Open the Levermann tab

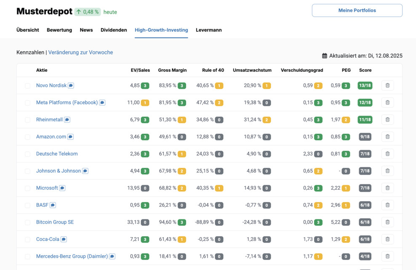click(208, 30)
